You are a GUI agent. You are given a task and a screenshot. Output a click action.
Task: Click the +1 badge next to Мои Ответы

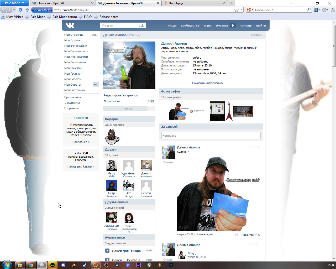96,85
